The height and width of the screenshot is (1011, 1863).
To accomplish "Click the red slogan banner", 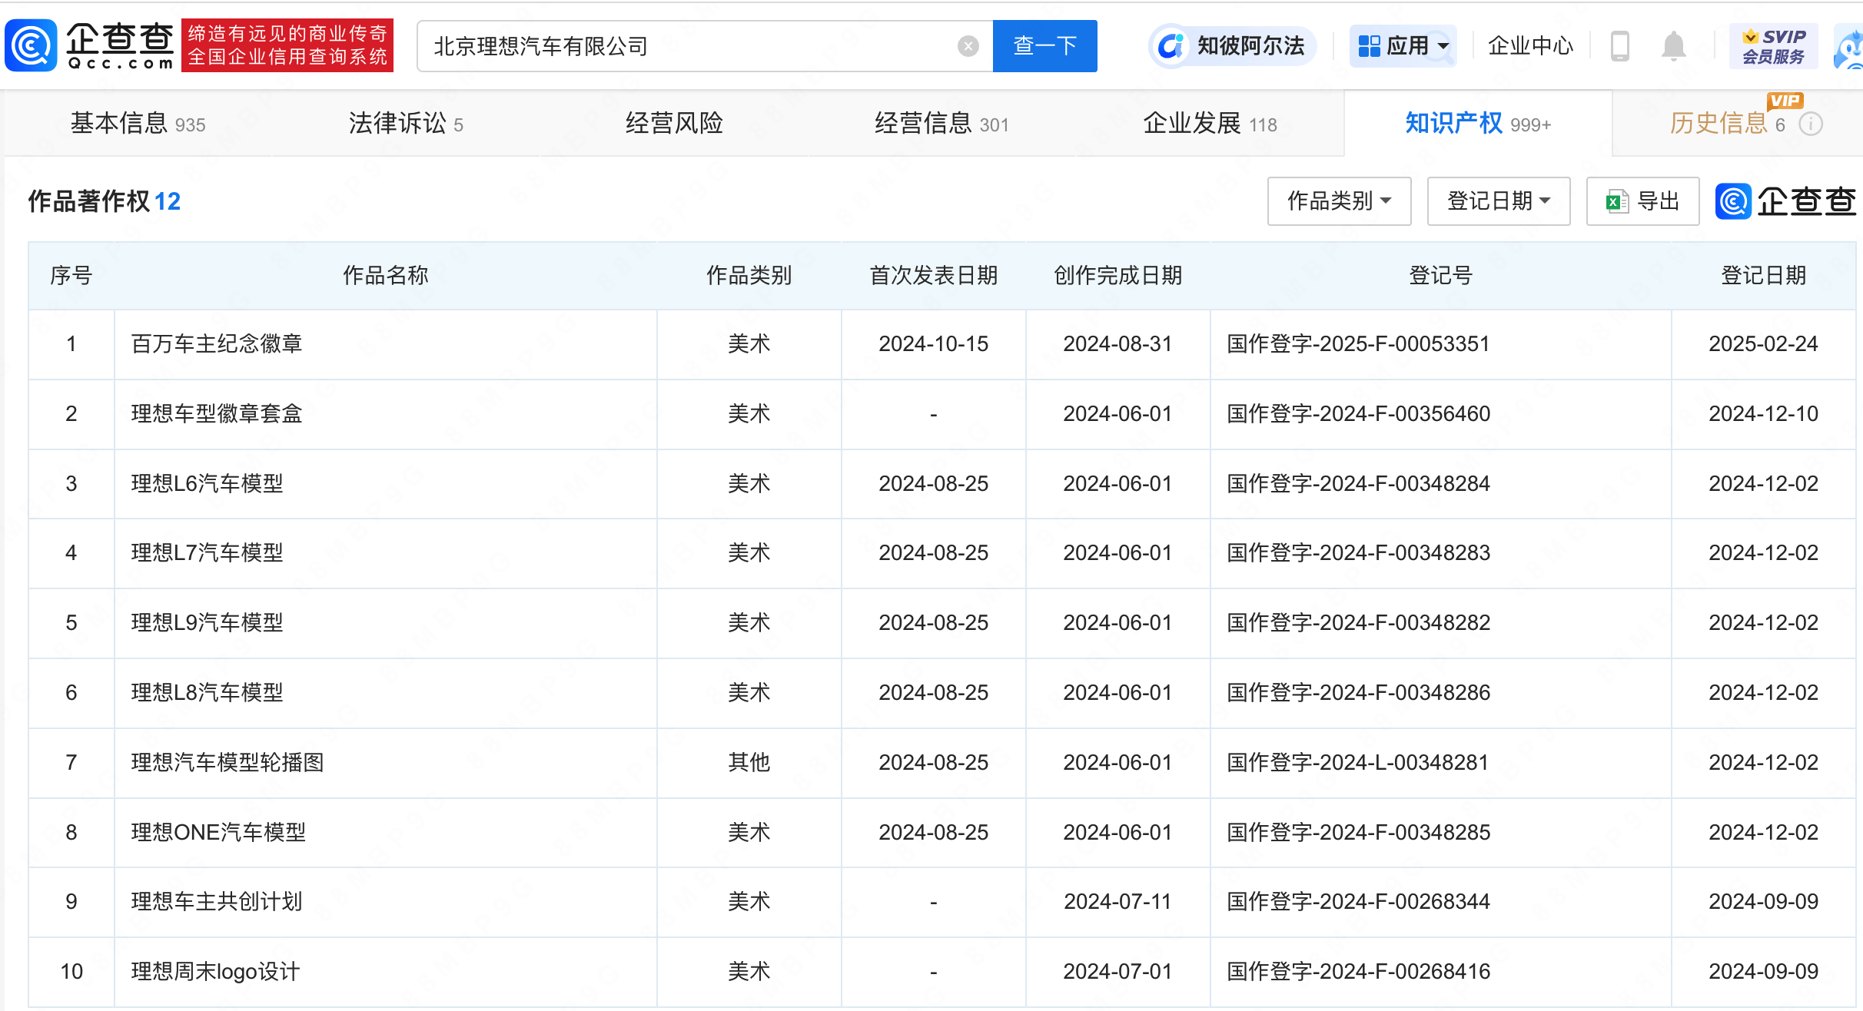I will [287, 45].
